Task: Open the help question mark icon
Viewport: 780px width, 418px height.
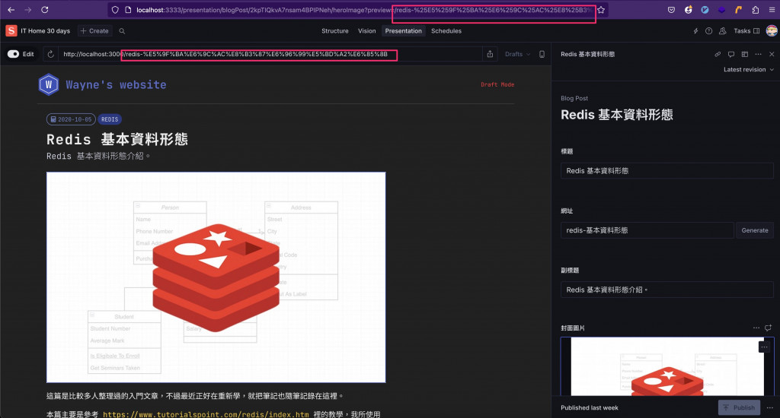Action: click(x=709, y=30)
